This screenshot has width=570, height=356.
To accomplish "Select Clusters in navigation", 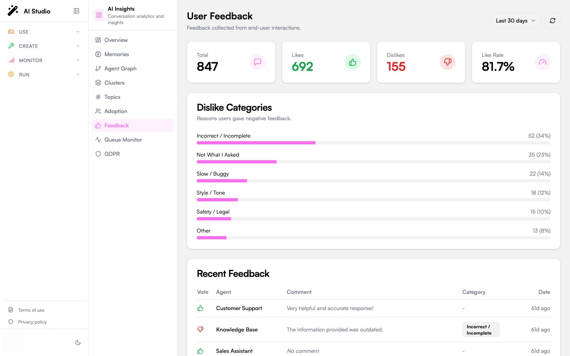I will 133,83.
